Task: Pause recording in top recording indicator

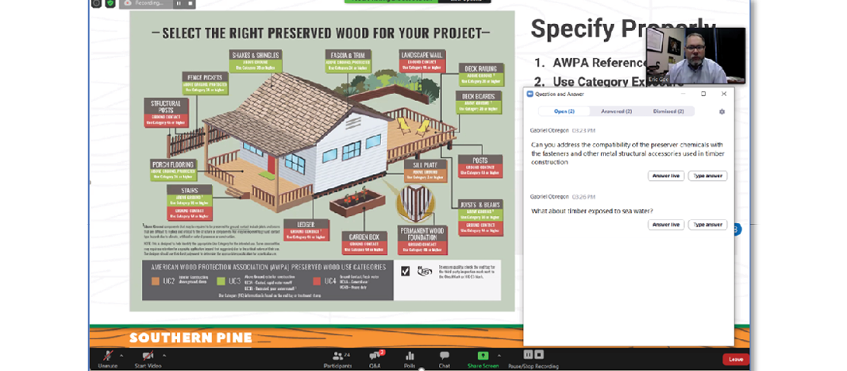Action: click(179, 2)
